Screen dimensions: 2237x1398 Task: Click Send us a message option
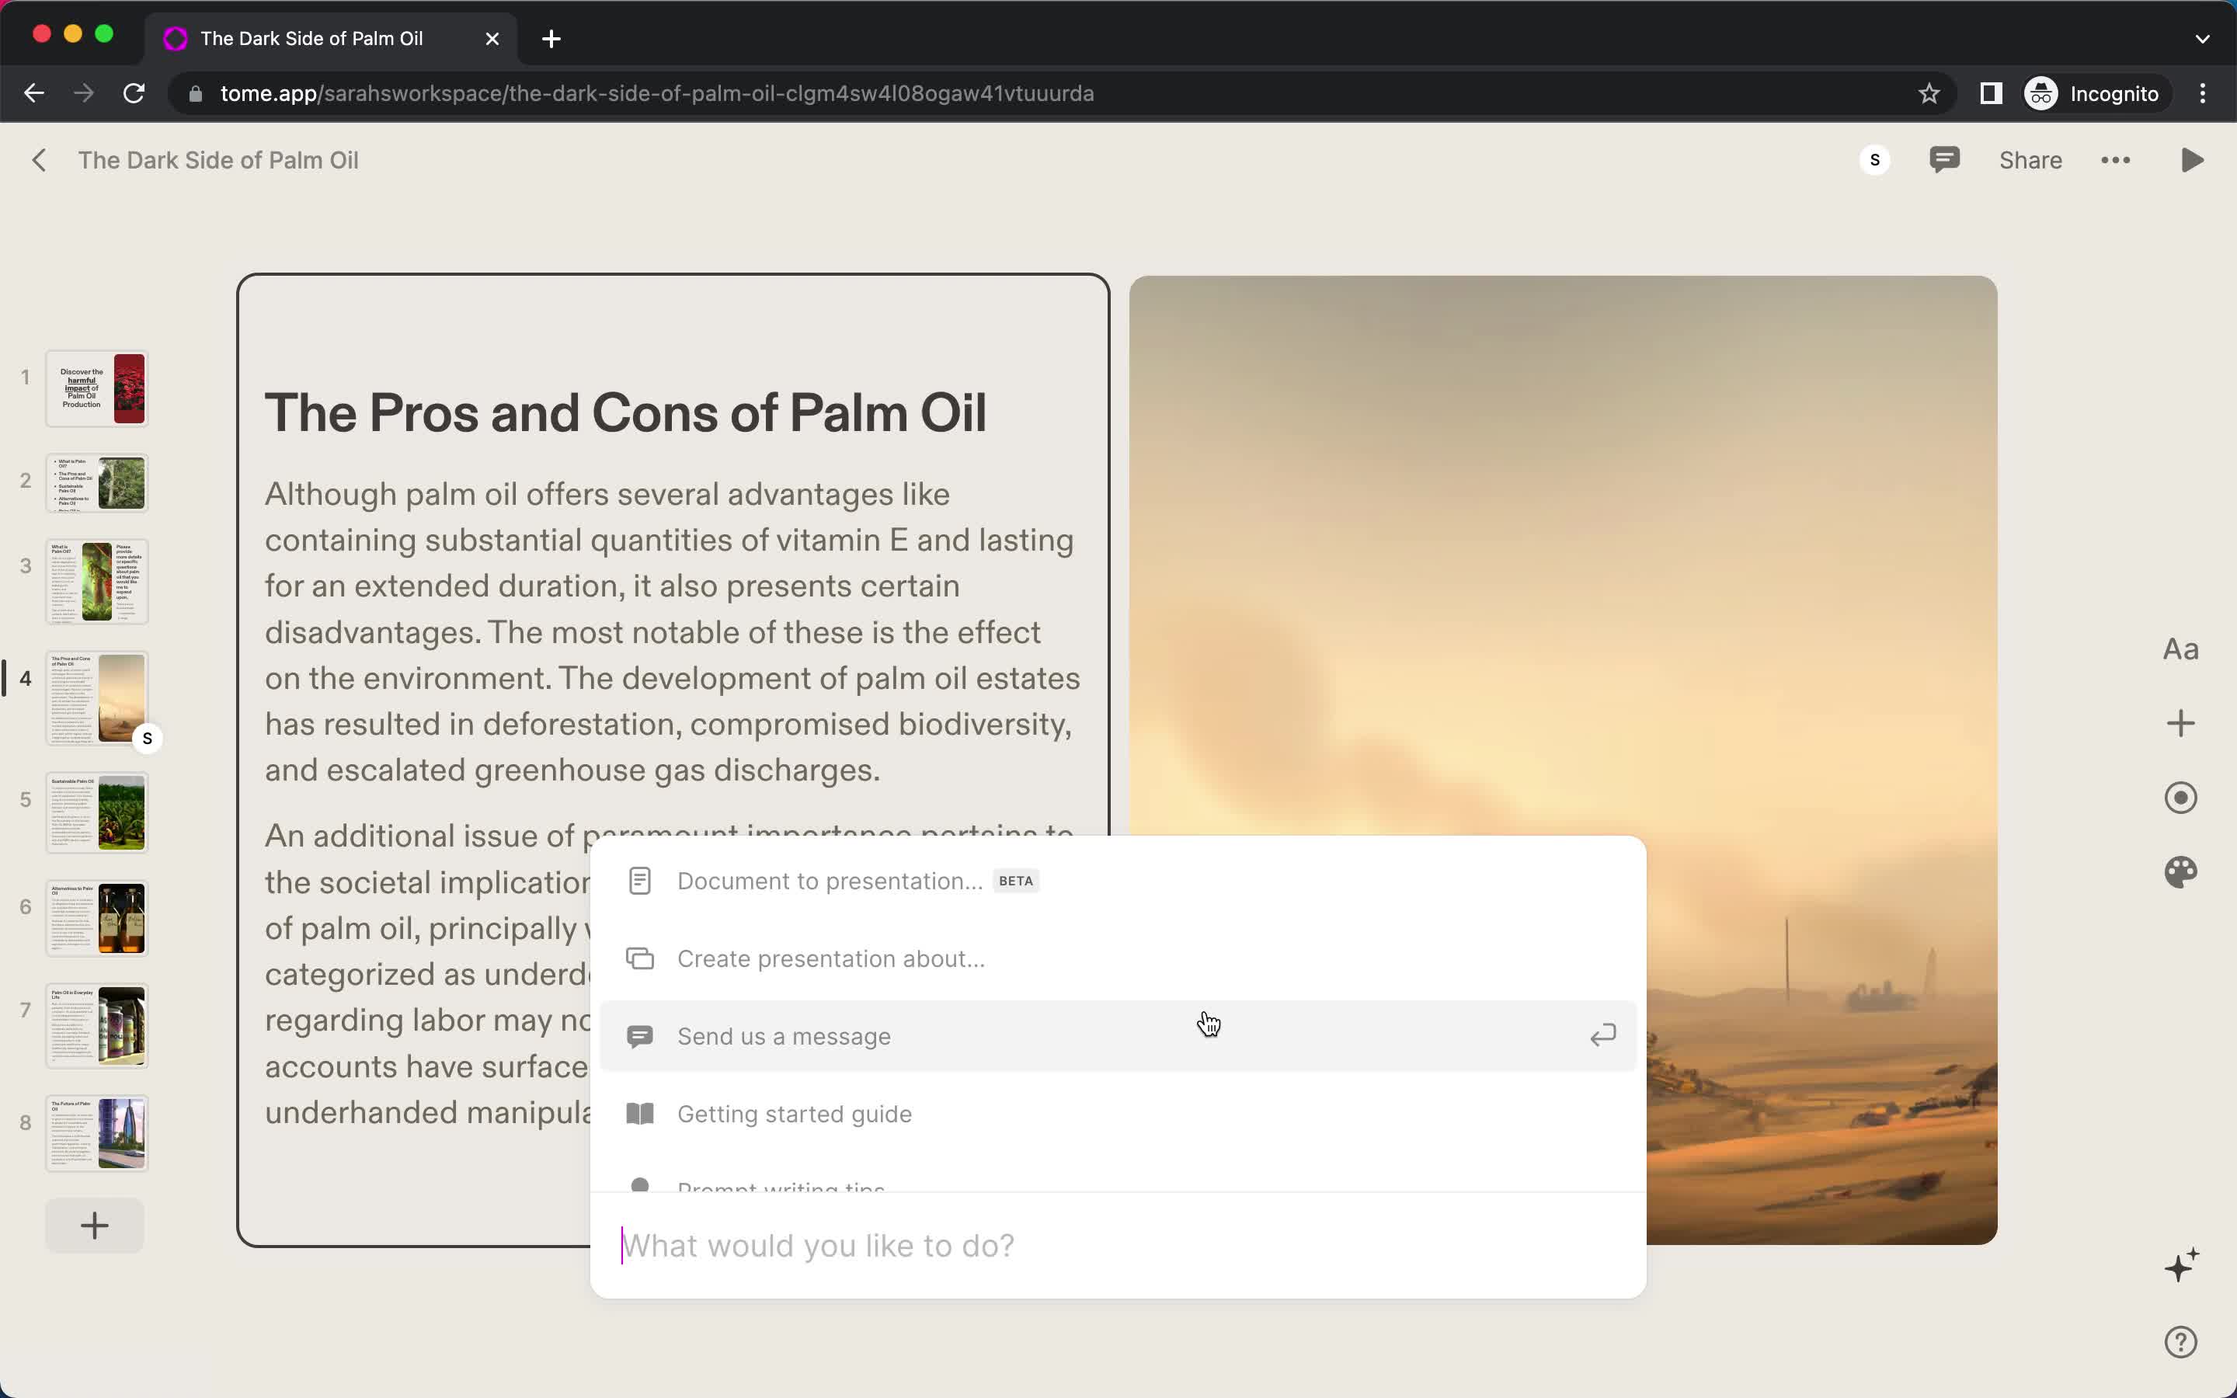tap(783, 1035)
